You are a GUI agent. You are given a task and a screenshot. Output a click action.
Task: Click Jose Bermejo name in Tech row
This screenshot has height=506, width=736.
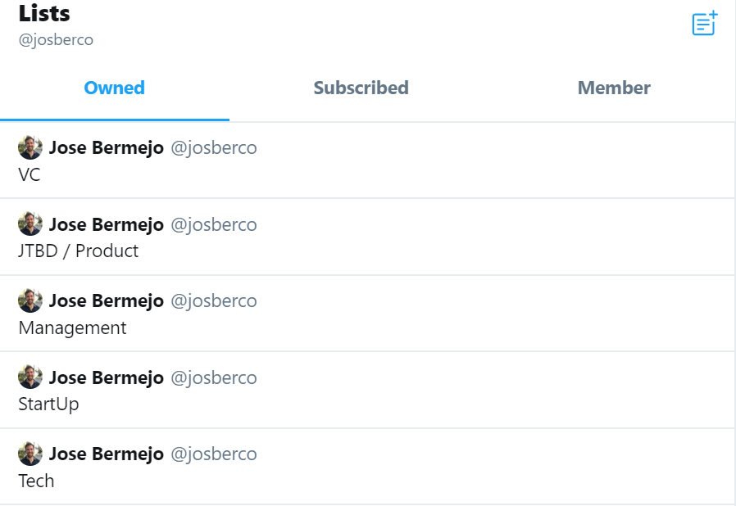click(106, 454)
